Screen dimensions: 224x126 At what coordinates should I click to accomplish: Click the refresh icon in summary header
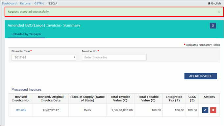[213, 26]
